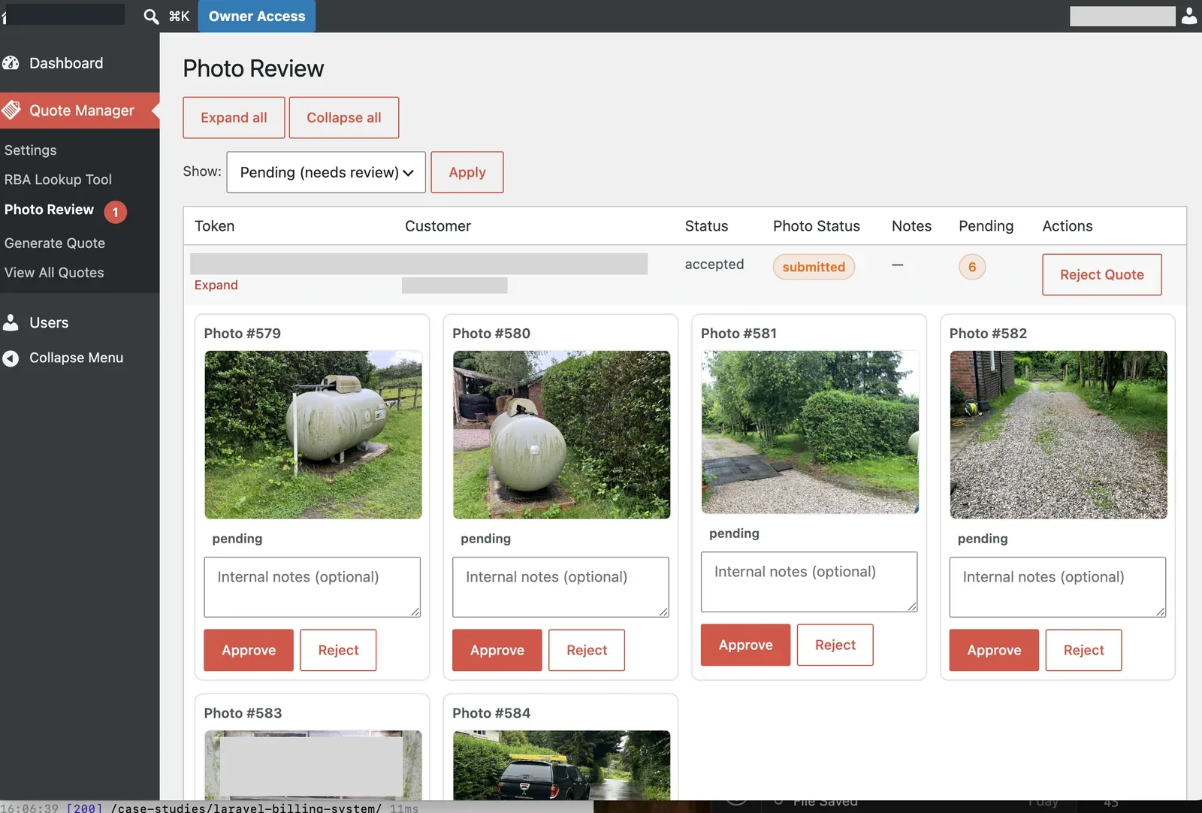This screenshot has width=1202, height=813.
Task: Click the Apply filter button
Action: pos(467,172)
